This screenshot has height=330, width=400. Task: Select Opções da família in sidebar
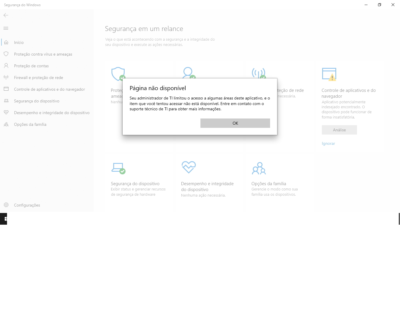[30, 124]
